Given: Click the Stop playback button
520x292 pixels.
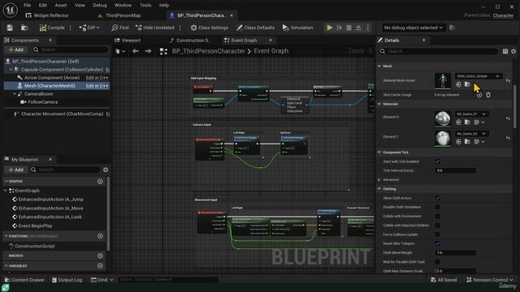Looking at the screenshot, I should pyautogui.click(x=349, y=28).
